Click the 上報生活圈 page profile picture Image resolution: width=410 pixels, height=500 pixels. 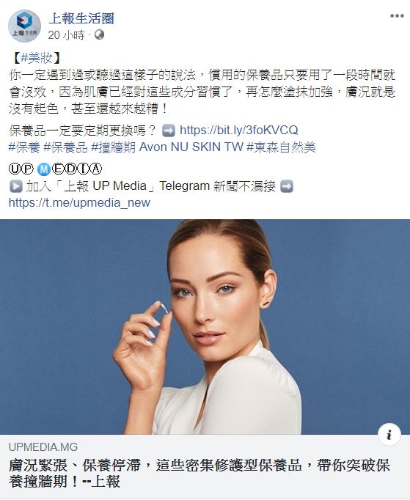click(x=24, y=26)
